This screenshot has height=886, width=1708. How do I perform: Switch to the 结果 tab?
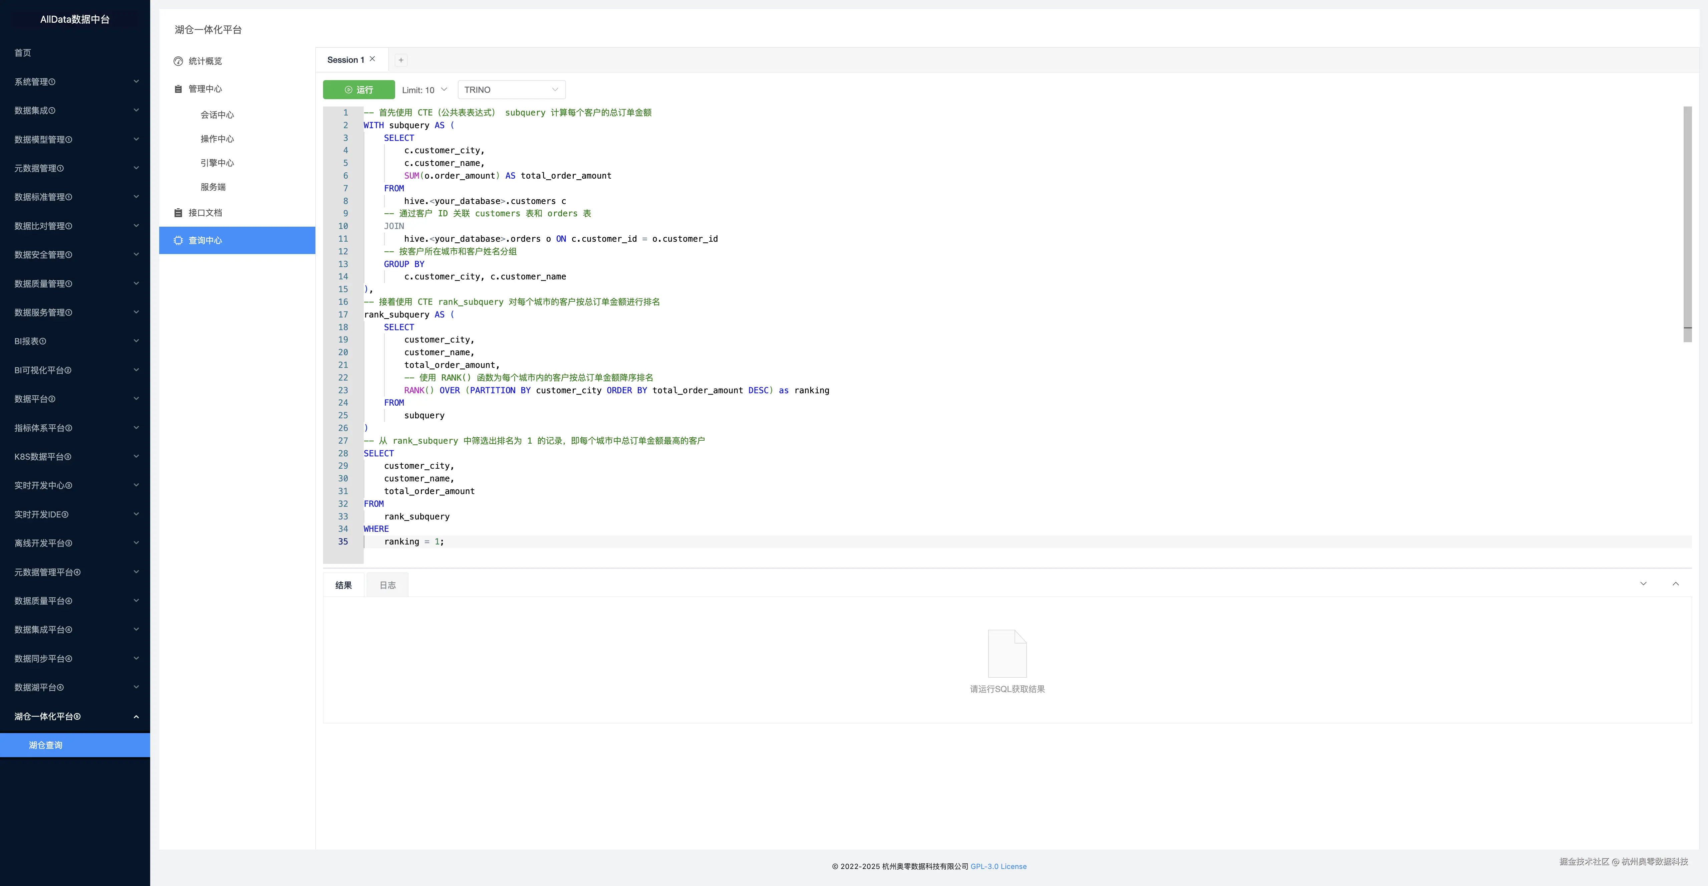pyautogui.click(x=343, y=585)
